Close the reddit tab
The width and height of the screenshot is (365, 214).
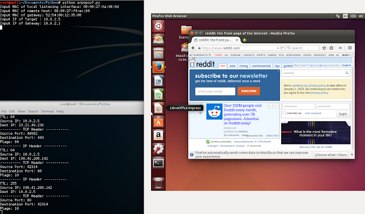tap(237, 40)
